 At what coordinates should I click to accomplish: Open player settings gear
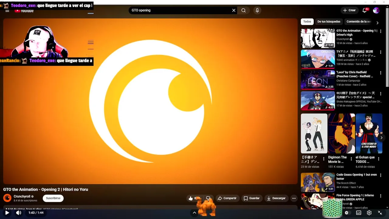click(x=369, y=213)
